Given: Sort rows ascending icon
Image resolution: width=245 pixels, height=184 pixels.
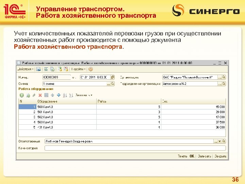Looking at the screenshot, I should (65, 95).
